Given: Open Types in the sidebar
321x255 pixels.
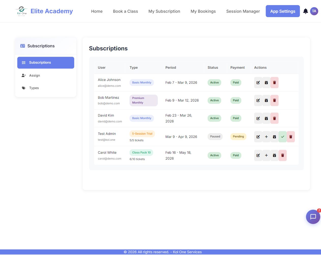Looking at the screenshot, I should 34,88.
